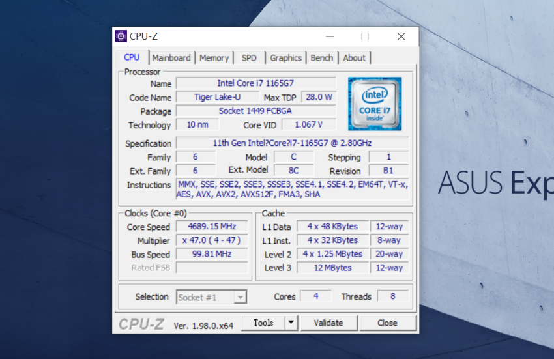Click the Validate button
Screen dimensions: 554x359
(328, 323)
